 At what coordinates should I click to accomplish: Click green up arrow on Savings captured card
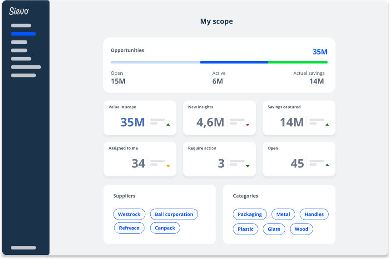pos(327,124)
